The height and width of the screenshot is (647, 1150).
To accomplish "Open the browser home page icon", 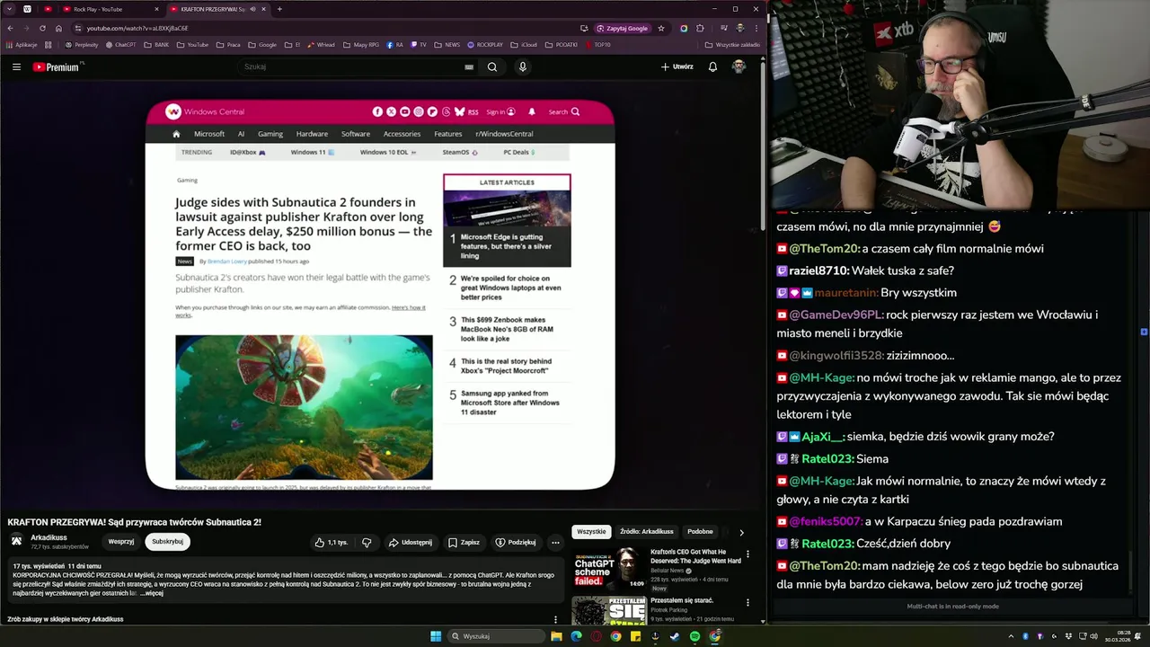I will pyautogui.click(x=58, y=28).
